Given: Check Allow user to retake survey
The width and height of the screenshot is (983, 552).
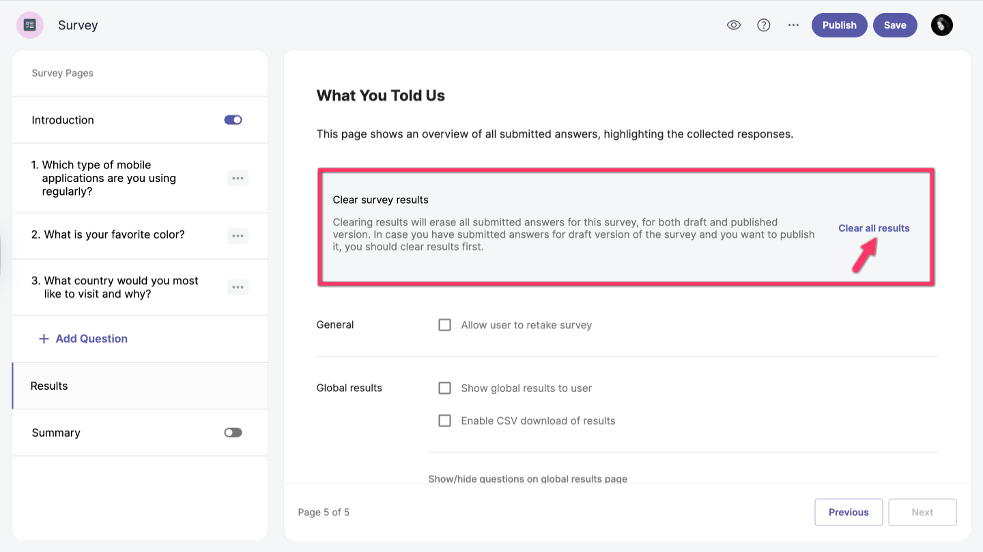Looking at the screenshot, I should (444, 325).
